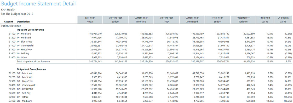Select the Last Year Actual column header
Viewport: 293px width, 103px height.
[x=90, y=20]
